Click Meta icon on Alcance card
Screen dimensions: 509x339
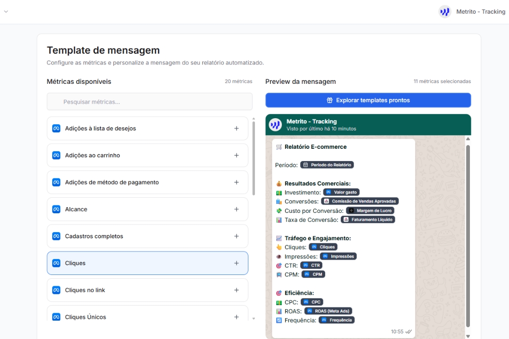(56, 209)
